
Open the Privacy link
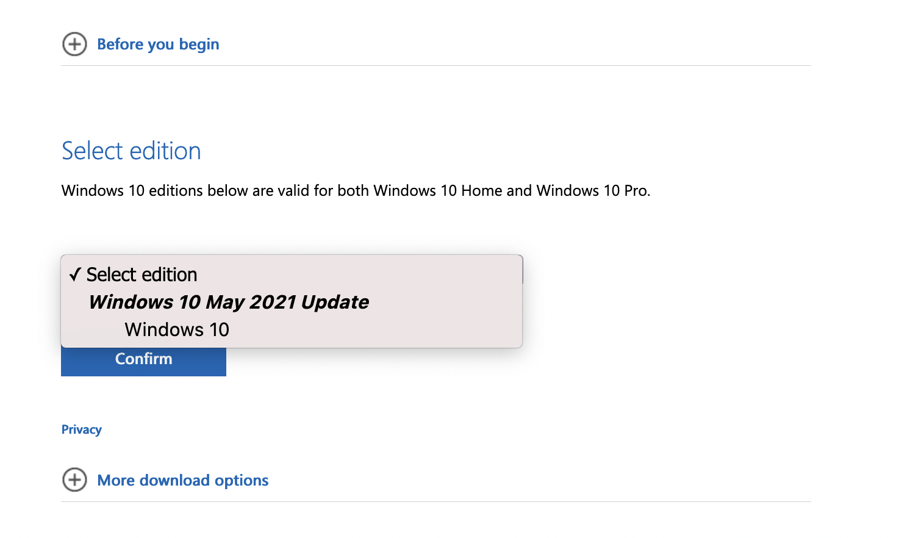coord(82,429)
